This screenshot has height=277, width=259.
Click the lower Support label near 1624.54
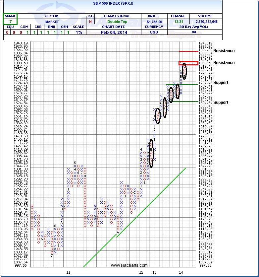pos(221,103)
